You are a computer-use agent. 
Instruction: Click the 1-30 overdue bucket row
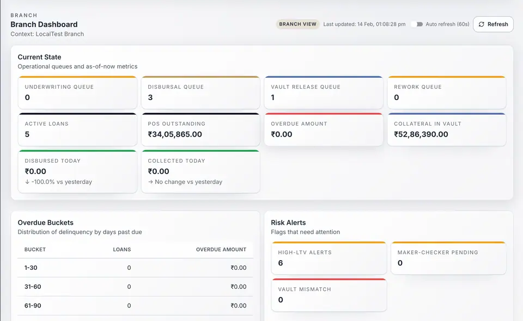[135, 268]
